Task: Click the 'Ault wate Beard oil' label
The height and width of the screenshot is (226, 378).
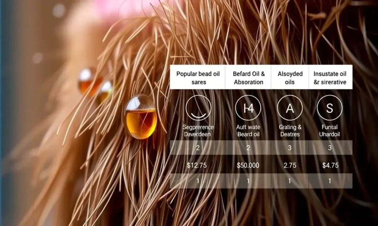Action: click(248, 131)
